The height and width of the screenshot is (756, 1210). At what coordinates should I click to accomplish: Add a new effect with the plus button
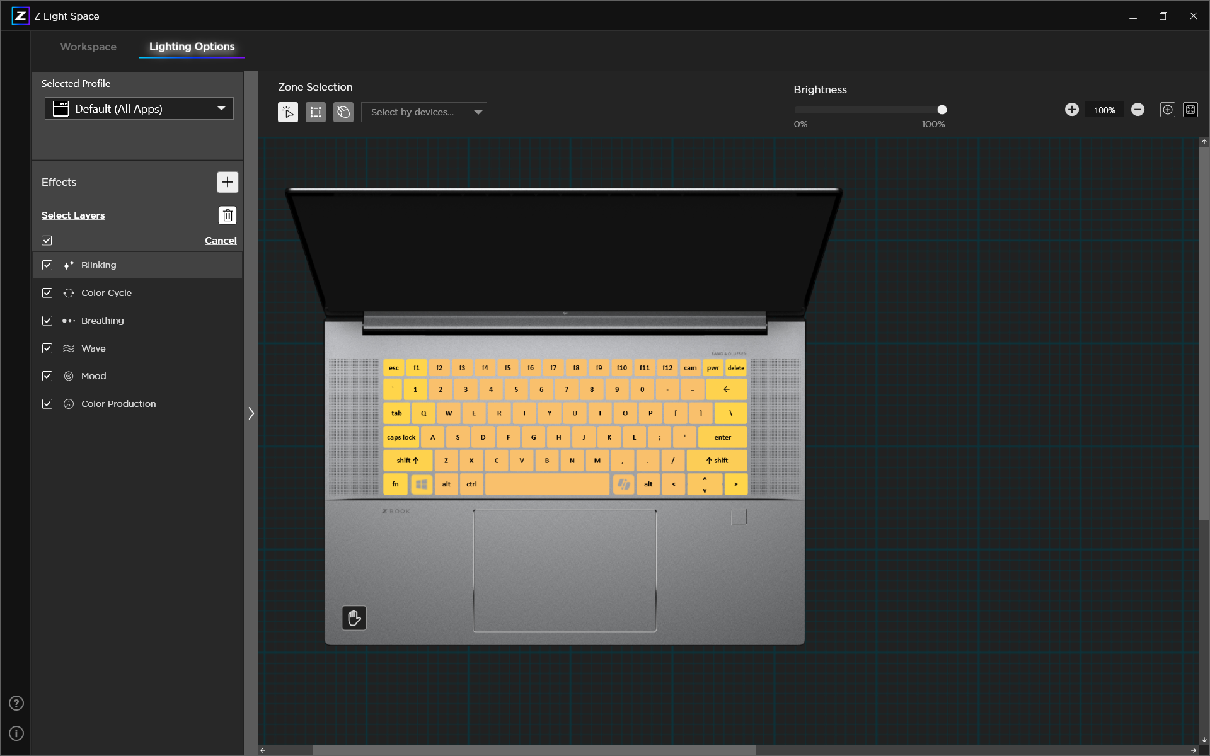click(x=228, y=182)
